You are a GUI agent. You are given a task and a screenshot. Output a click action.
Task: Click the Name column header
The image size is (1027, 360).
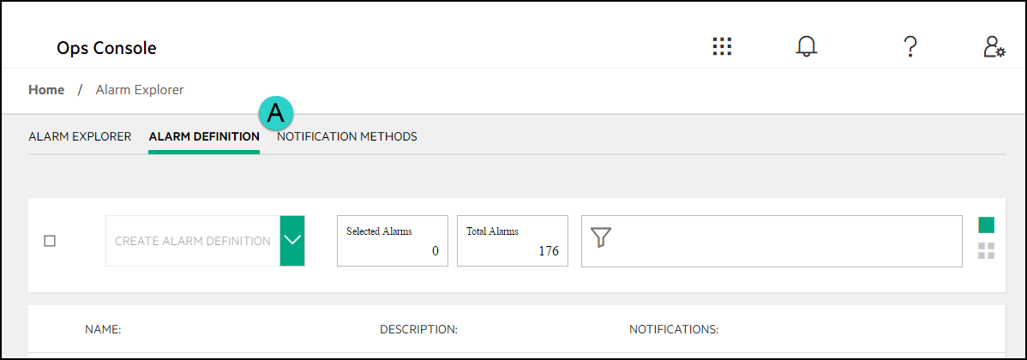tap(103, 329)
